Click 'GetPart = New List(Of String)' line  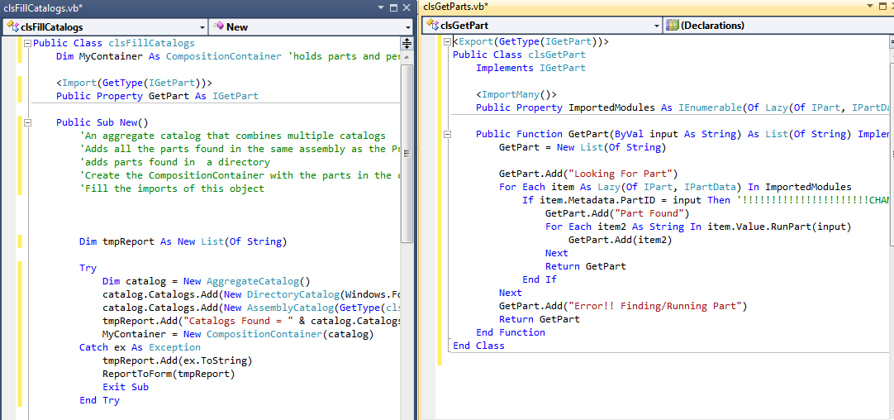click(x=583, y=147)
